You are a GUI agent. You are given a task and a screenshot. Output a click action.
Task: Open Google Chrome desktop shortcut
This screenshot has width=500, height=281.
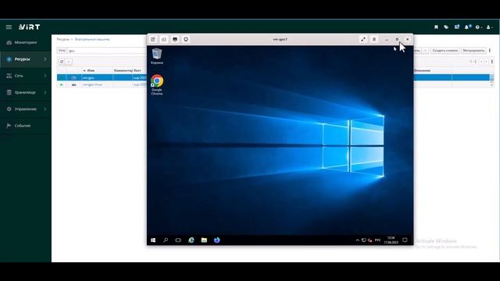click(x=157, y=85)
